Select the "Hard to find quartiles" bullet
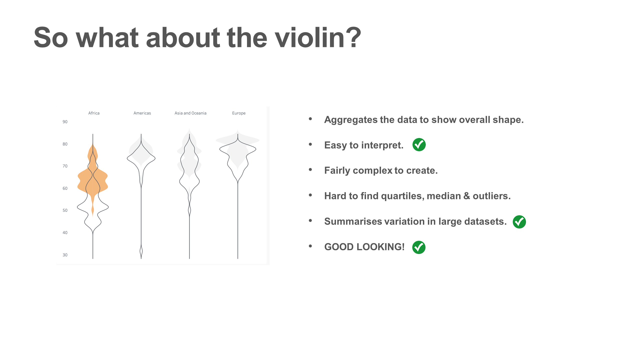 417,196
